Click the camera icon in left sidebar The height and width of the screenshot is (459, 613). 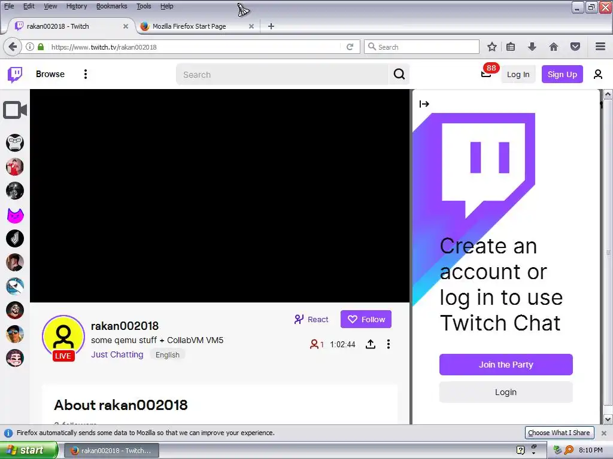15,110
